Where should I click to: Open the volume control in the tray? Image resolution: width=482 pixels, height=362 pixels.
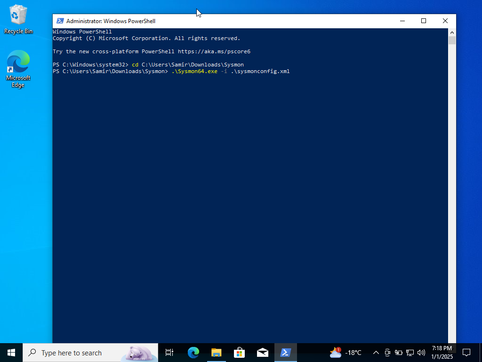point(421,352)
